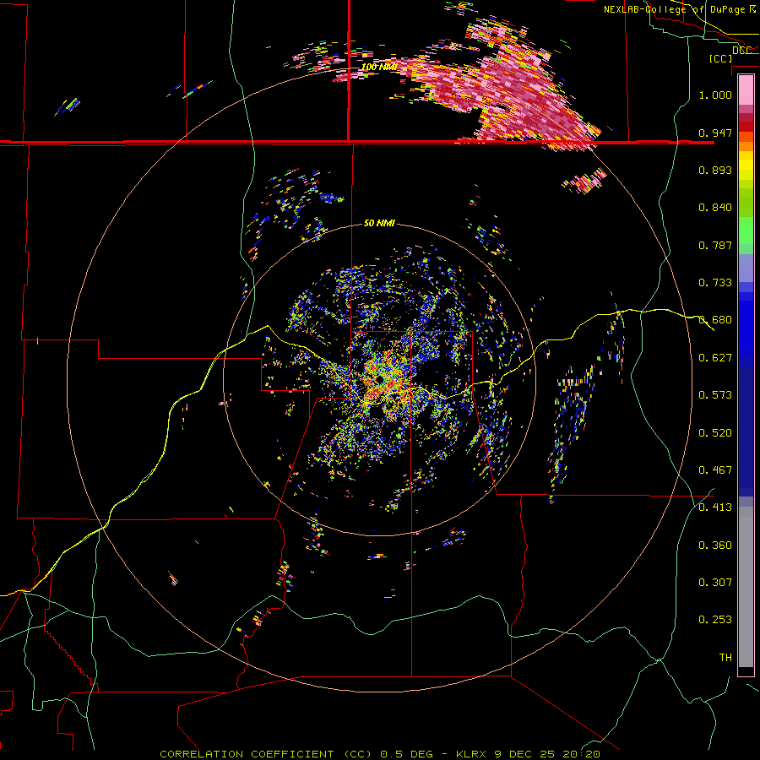Click the 0.413 scale value
This screenshot has width=760, height=760.
[715, 508]
